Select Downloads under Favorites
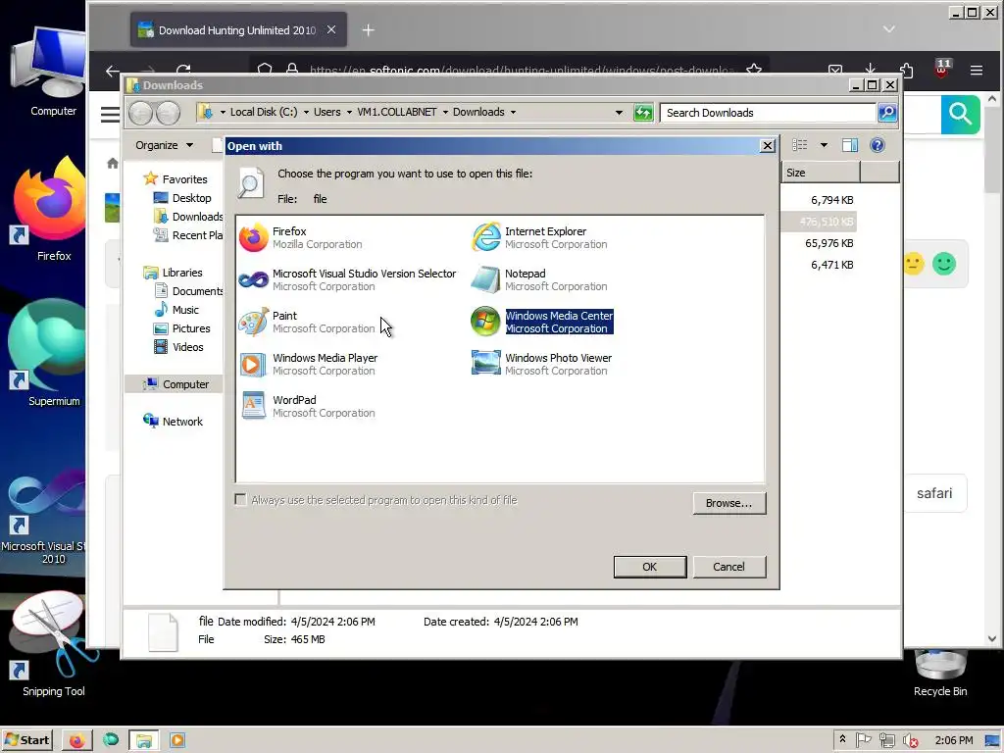 point(188,217)
